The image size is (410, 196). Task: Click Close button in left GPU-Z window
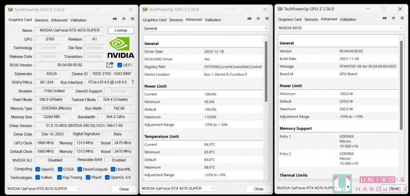(124, 189)
